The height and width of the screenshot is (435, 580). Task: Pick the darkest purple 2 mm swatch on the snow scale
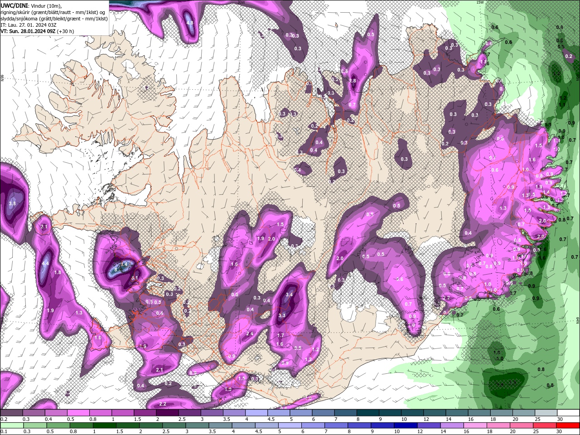click(x=167, y=413)
